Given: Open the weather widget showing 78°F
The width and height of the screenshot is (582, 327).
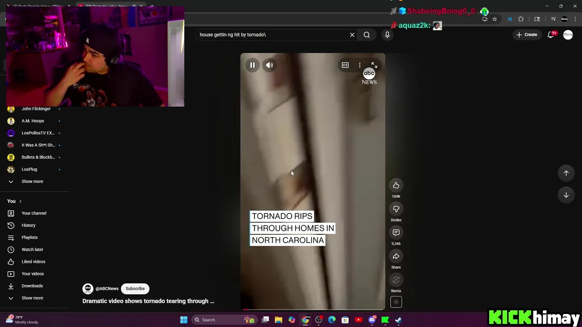Looking at the screenshot, I should click(23, 320).
